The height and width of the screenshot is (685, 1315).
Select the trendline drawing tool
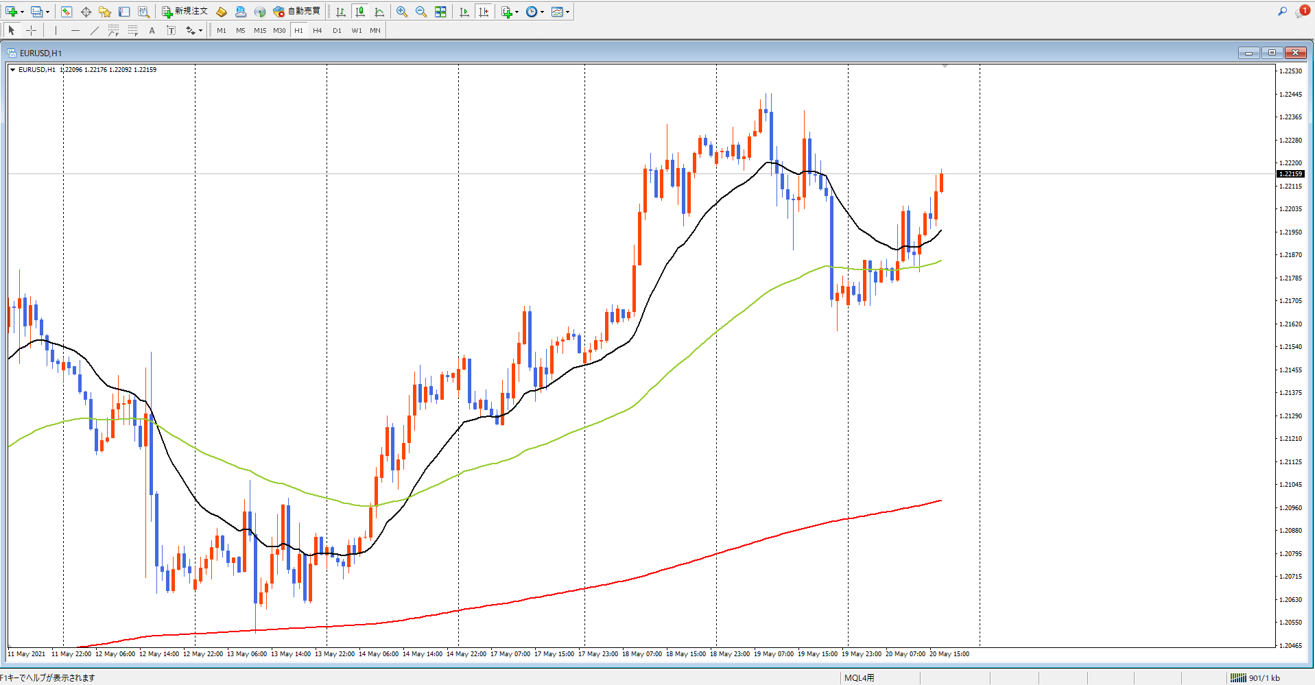(95, 30)
